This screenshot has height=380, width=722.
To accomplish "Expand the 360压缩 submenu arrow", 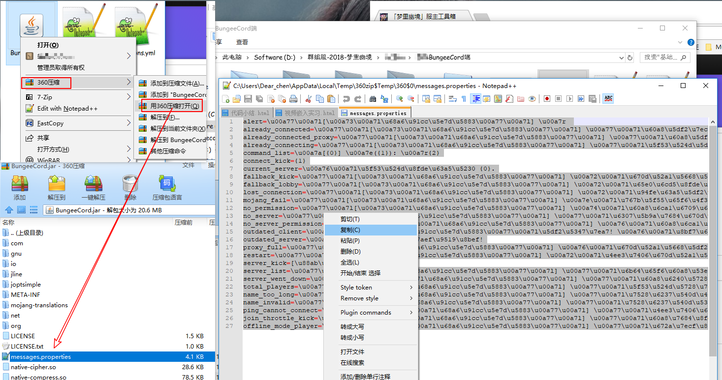I will (129, 83).
